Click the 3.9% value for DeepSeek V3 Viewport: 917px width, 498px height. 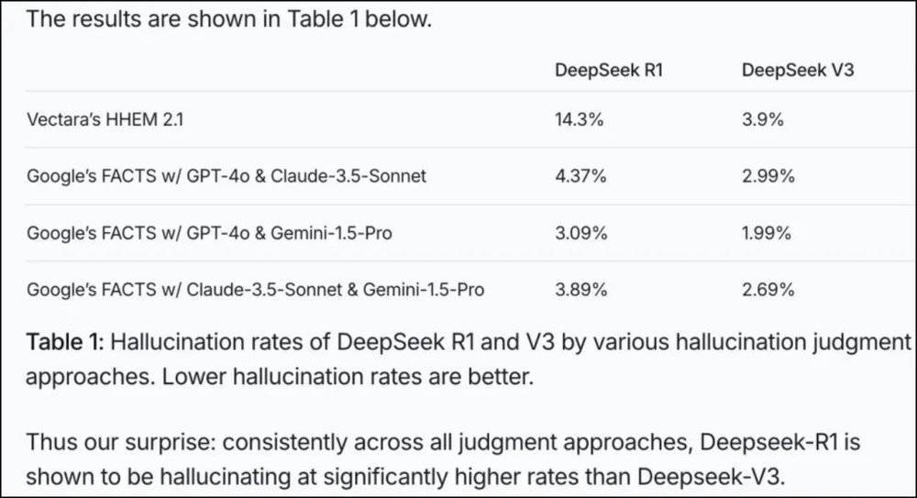point(763,119)
